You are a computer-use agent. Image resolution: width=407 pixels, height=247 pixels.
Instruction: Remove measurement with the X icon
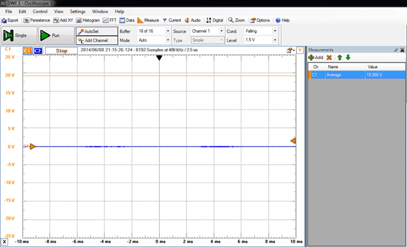329,57
